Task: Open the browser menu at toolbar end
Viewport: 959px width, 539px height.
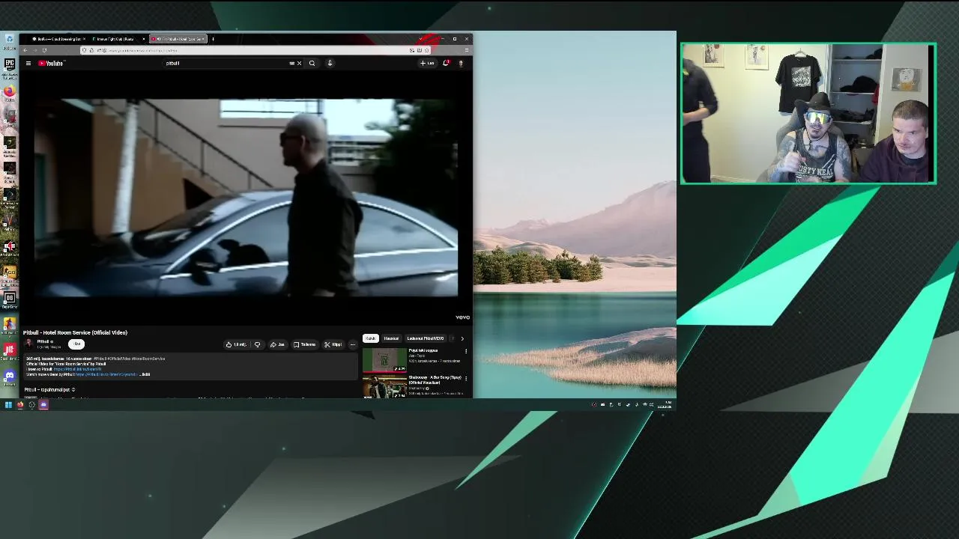Action: pos(466,50)
